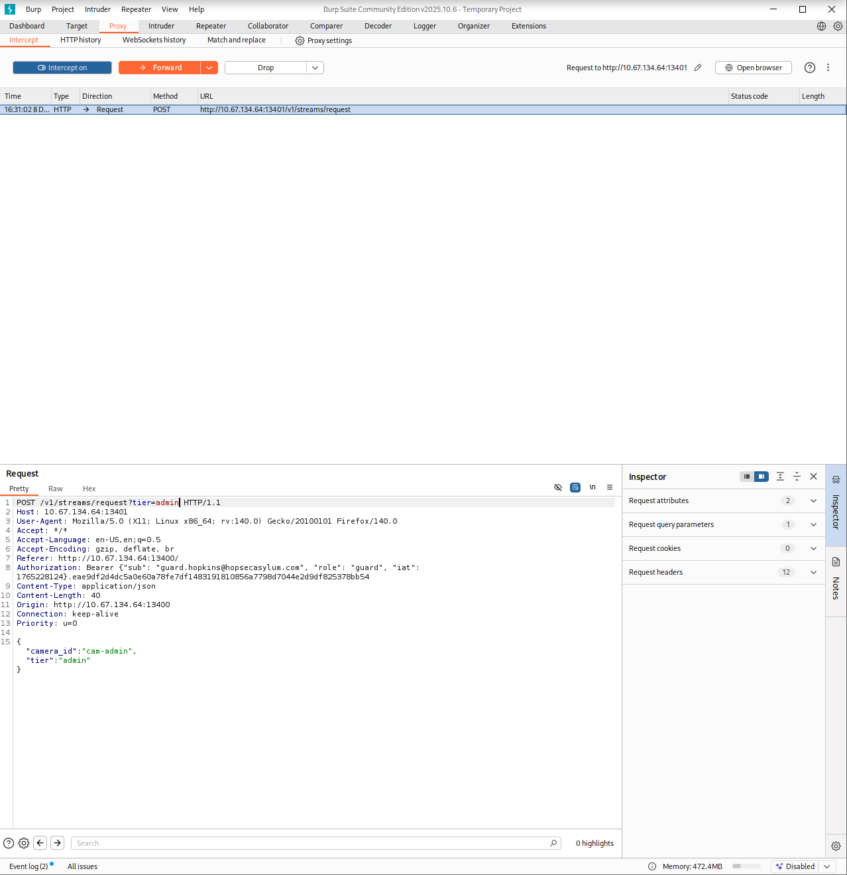Open the Drop button dropdown arrow
The width and height of the screenshot is (847, 875).
click(315, 68)
